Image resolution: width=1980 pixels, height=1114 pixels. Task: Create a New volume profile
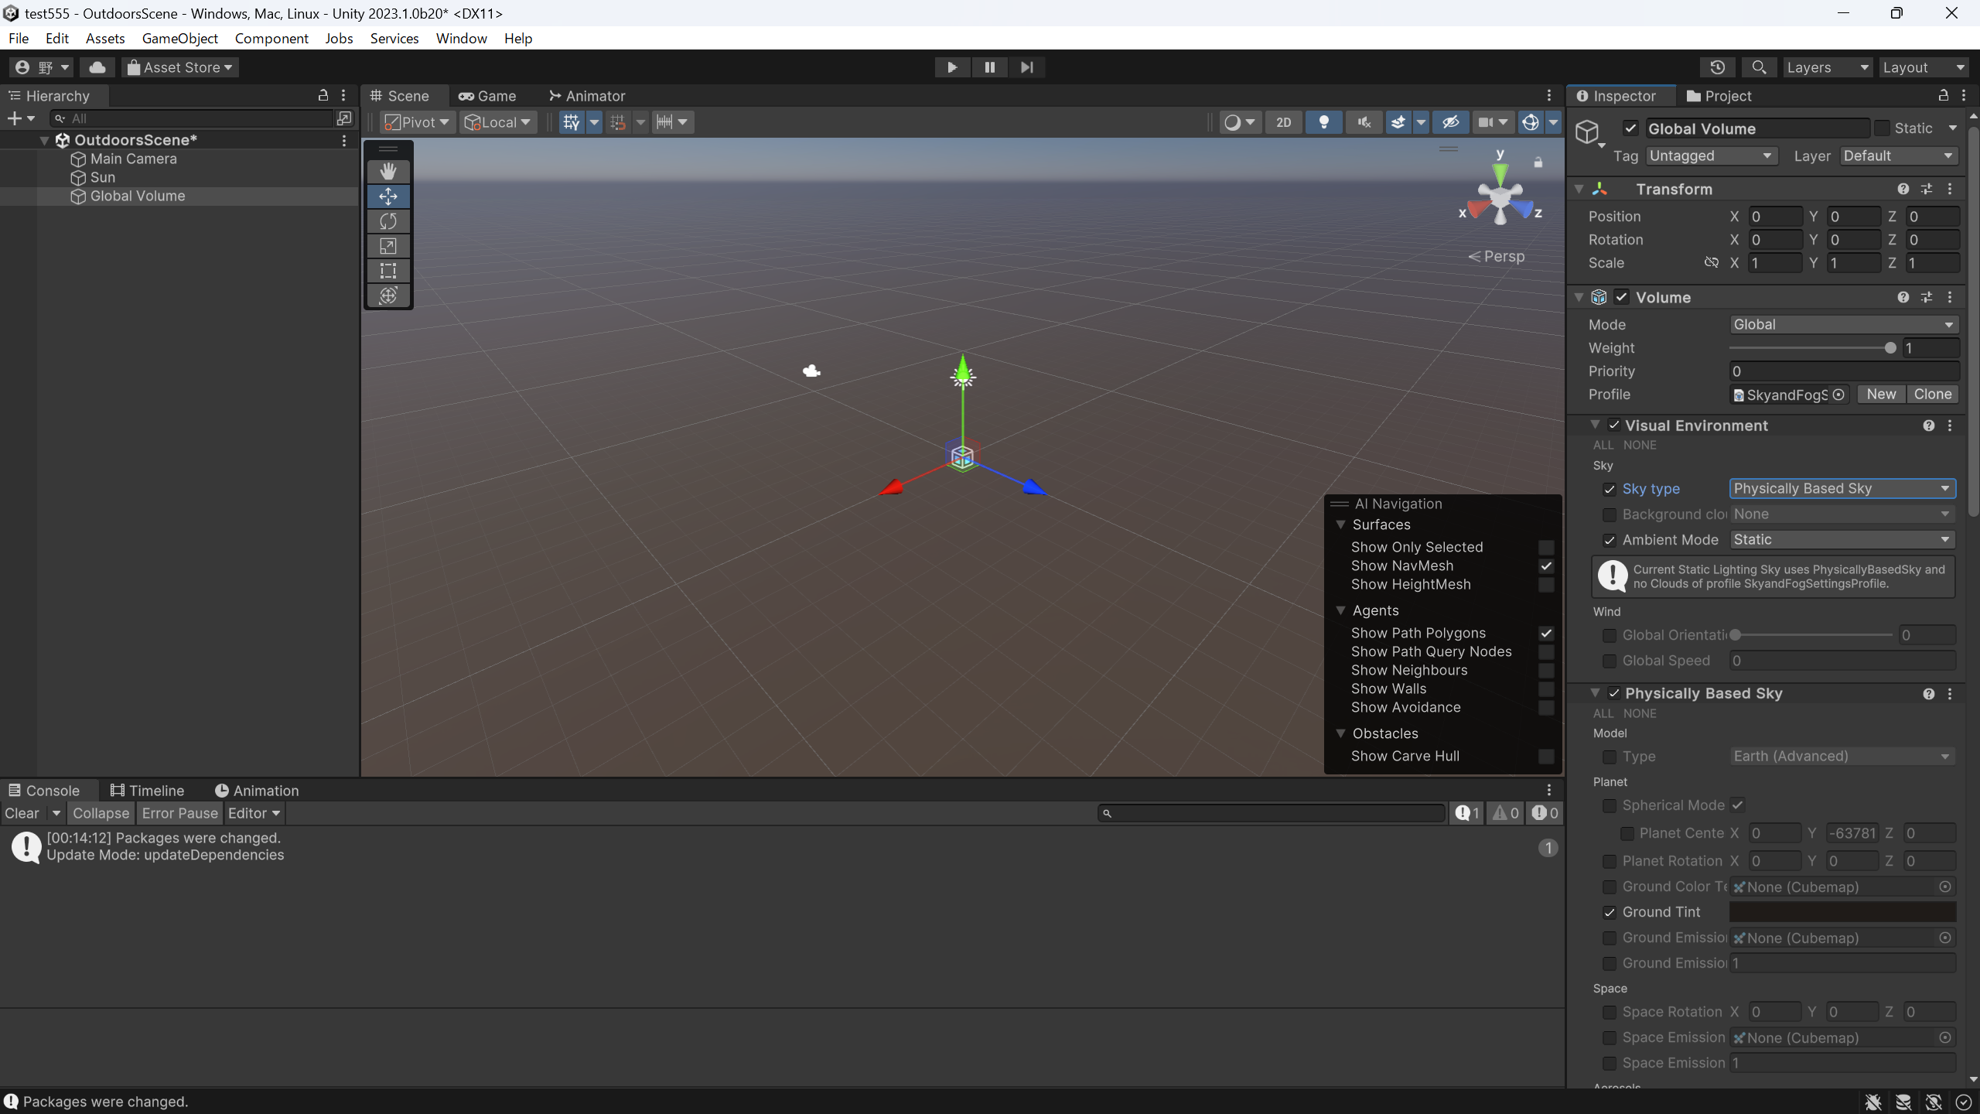pyautogui.click(x=1880, y=394)
